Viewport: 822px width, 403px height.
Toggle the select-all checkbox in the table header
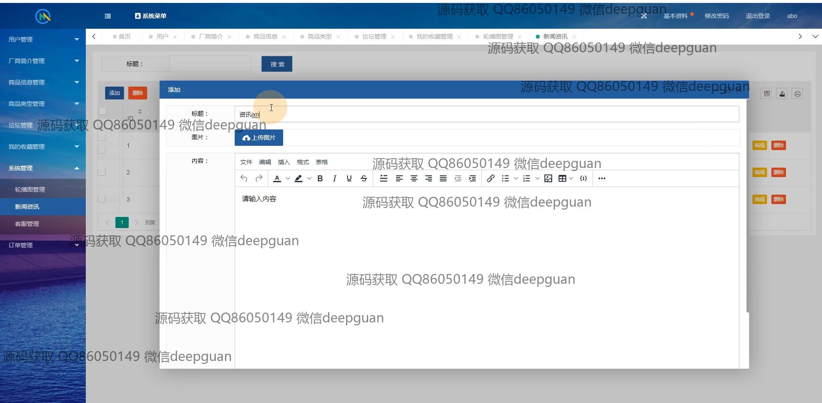(x=103, y=111)
